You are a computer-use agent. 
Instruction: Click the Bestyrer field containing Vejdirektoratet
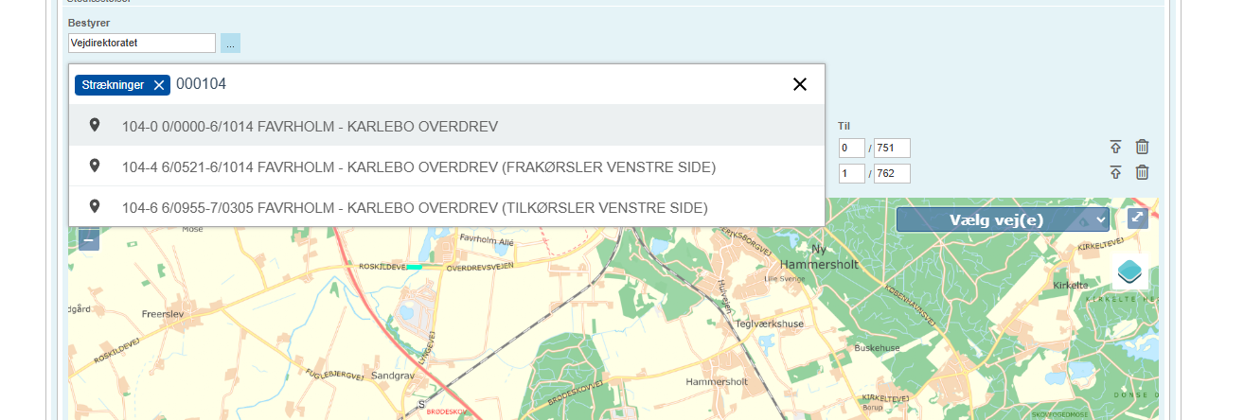142,44
